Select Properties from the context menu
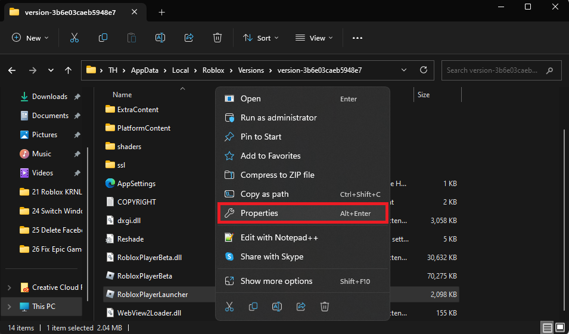The height and width of the screenshot is (334, 569). click(303, 213)
